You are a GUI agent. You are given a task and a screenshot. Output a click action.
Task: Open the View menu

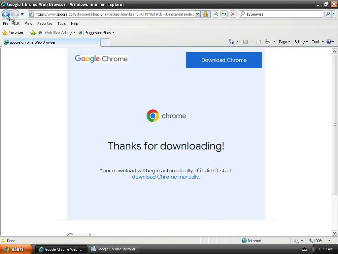coord(28,23)
